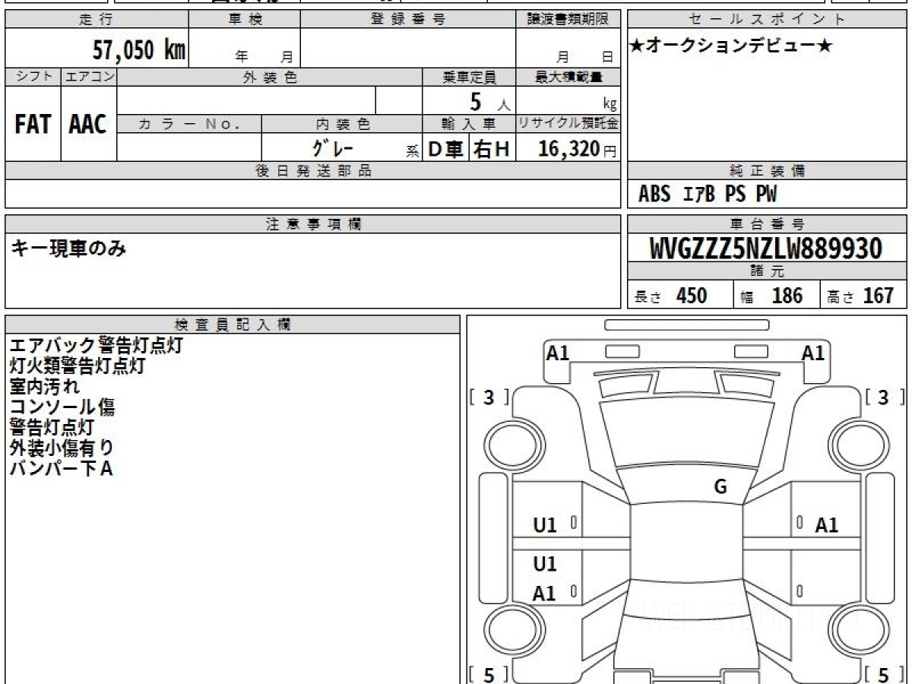Select the 16,320円 recycle deposit amount
Viewport: 912px width, 684px height.
point(577,149)
